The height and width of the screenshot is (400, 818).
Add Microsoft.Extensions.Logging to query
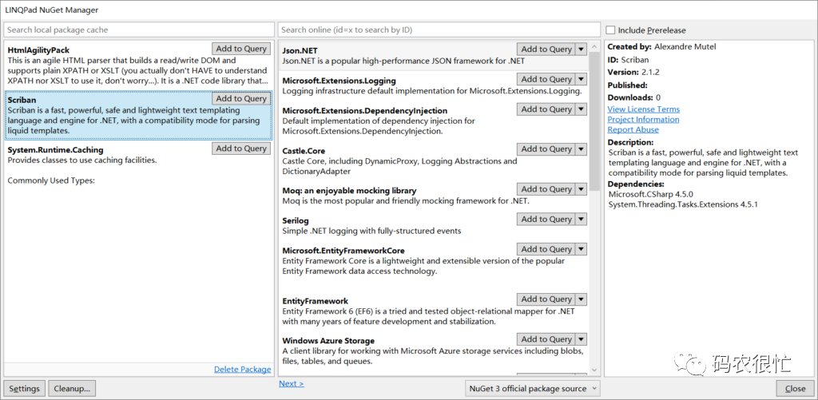[x=546, y=79]
